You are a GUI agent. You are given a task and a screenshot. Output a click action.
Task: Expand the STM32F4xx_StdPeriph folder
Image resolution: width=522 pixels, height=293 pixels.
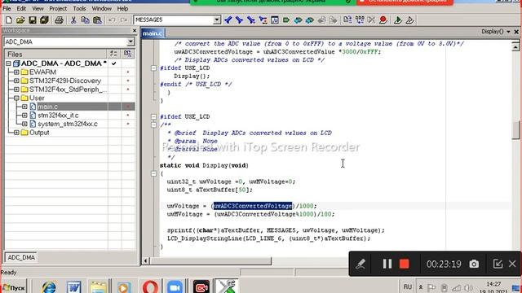[16, 90]
